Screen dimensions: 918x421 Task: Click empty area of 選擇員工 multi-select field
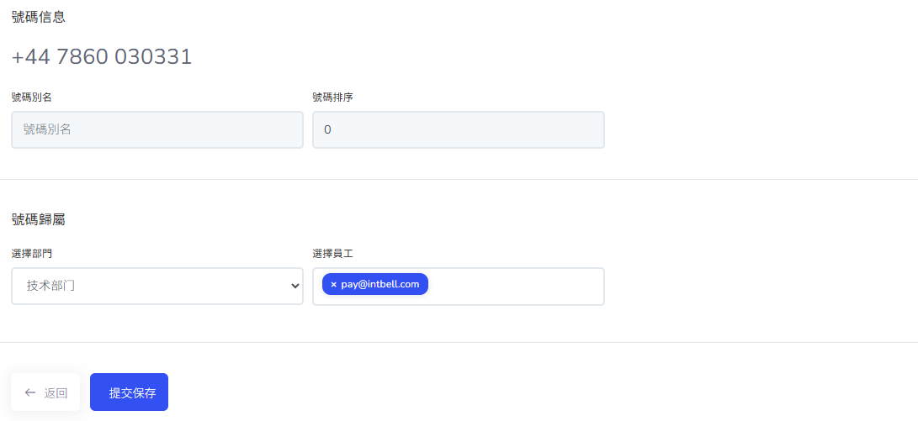click(515, 286)
